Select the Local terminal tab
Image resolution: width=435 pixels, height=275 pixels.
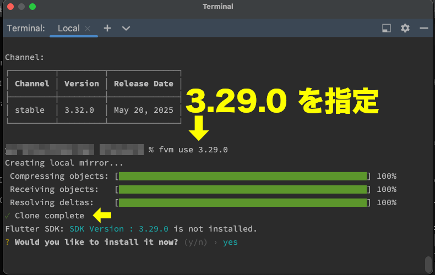[68, 28]
